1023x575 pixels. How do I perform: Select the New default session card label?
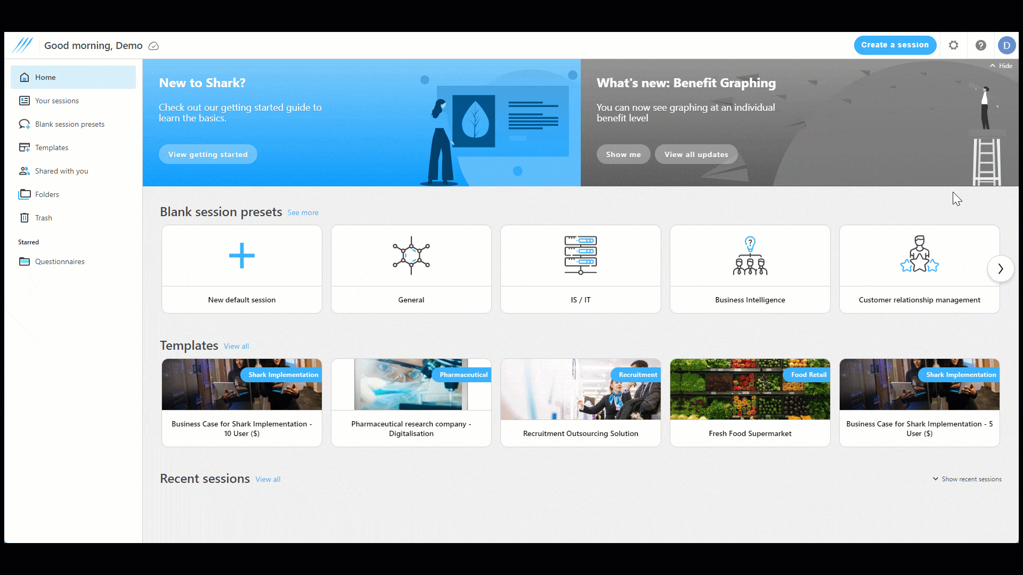coord(242,300)
